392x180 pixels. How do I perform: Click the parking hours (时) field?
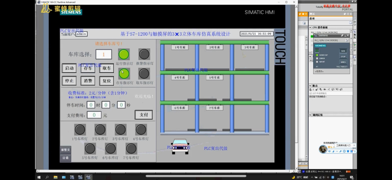[x=91, y=105]
